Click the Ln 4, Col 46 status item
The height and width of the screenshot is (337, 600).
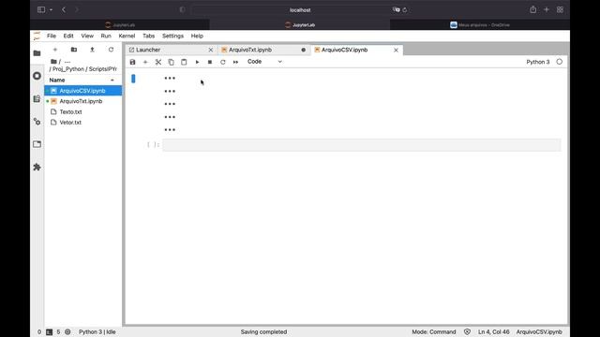[494, 332]
